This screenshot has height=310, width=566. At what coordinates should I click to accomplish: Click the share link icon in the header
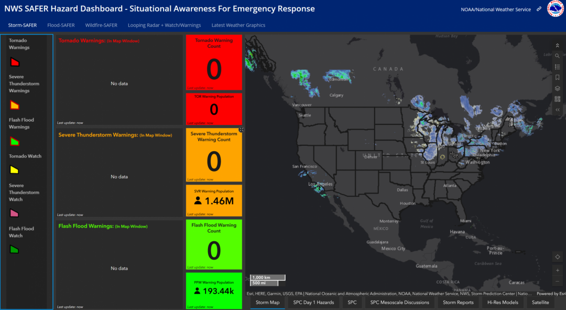tap(539, 9)
